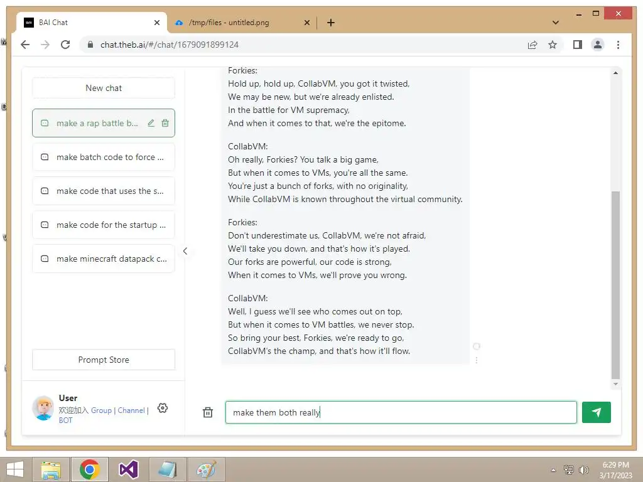Click the chat scrollbar thumb

615,285
